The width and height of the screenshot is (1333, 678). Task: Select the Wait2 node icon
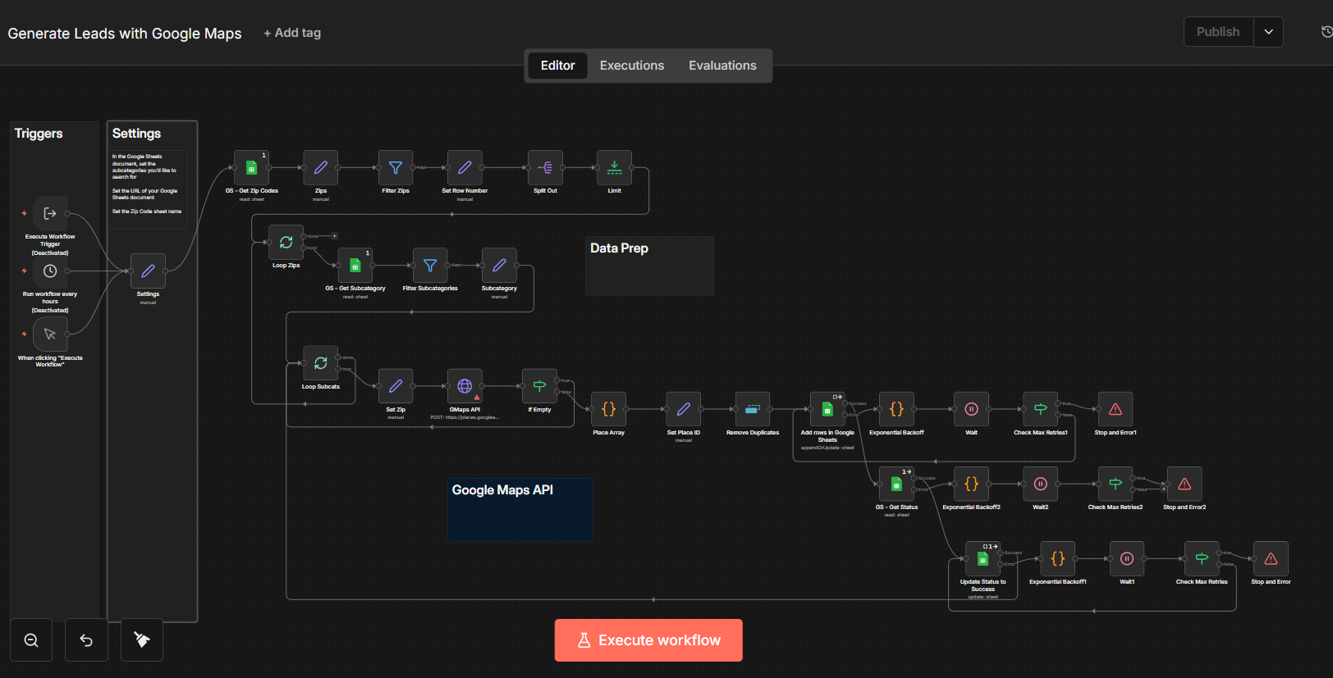click(x=1040, y=484)
